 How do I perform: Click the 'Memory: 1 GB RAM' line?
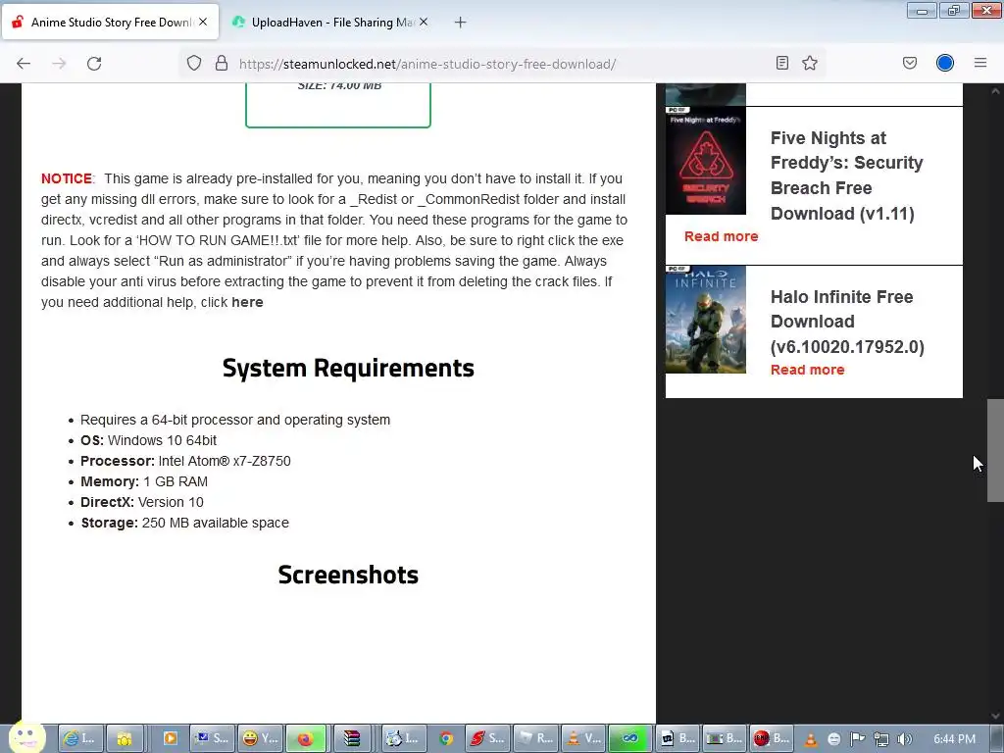(144, 481)
